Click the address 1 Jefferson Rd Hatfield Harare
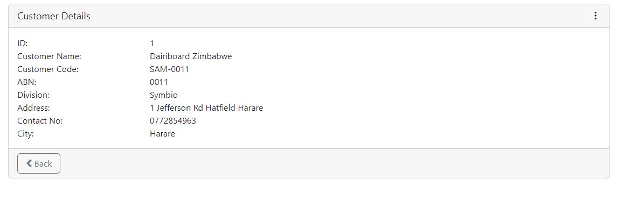This screenshot has width=623, height=208. (206, 108)
